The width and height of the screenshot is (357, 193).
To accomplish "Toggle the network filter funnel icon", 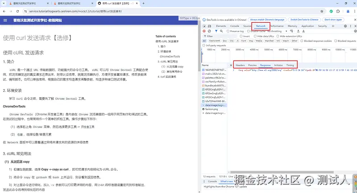I will (x=216, y=31).
